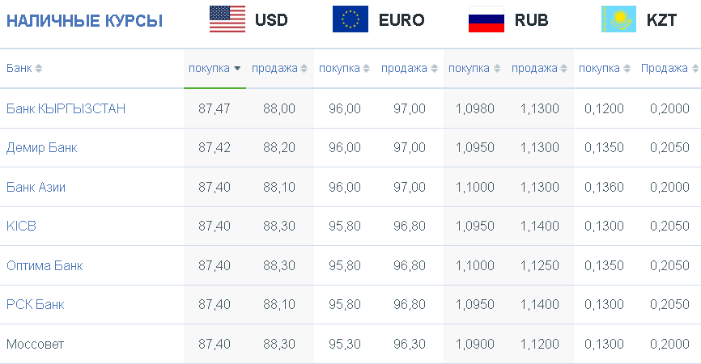Open the РСК Банк link
The height and width of the screenshot is (364, 701).
coord(36,304)
